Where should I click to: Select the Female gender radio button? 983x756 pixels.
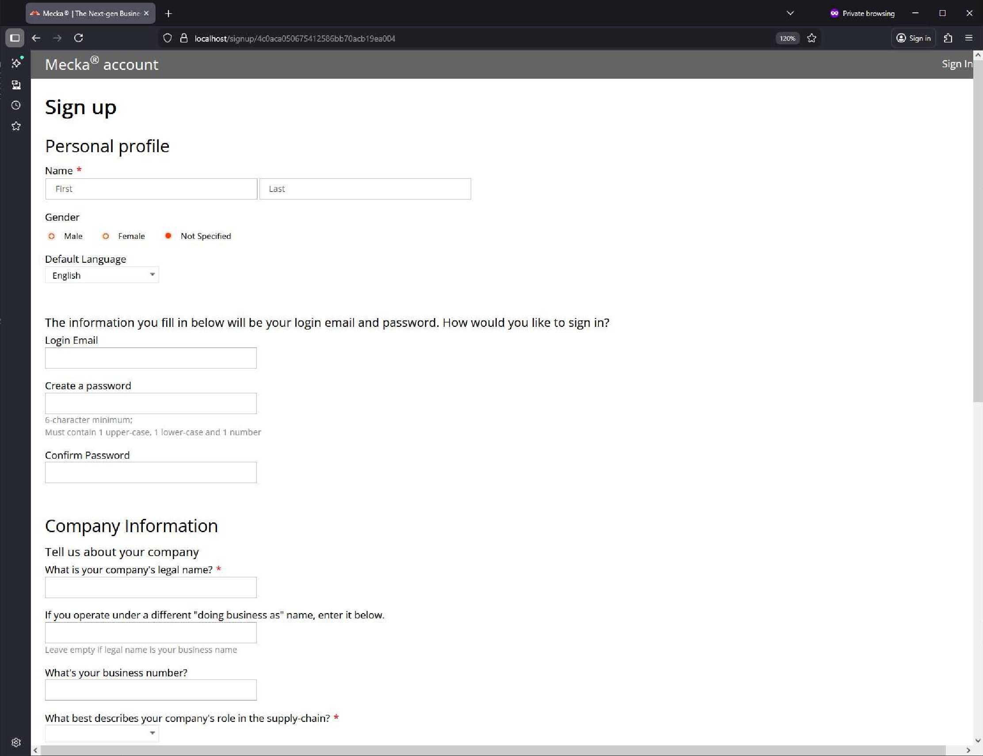pos(106,236)
